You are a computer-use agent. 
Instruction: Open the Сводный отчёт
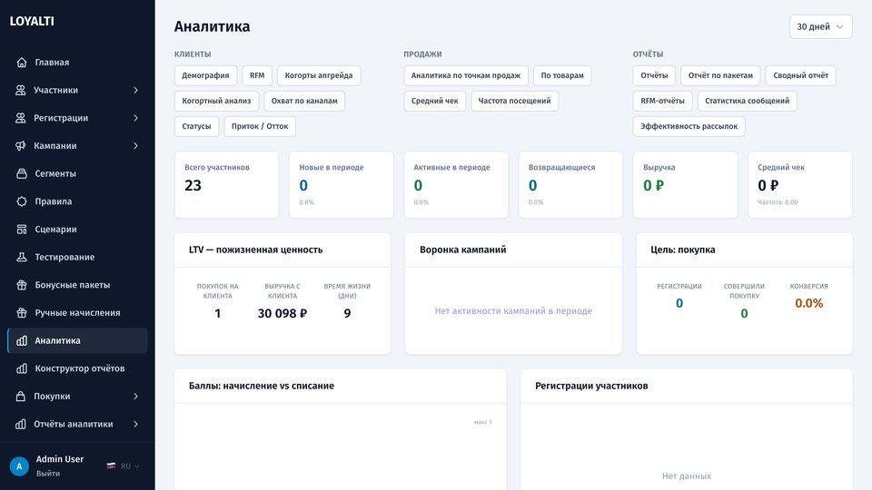coord(800,75)
